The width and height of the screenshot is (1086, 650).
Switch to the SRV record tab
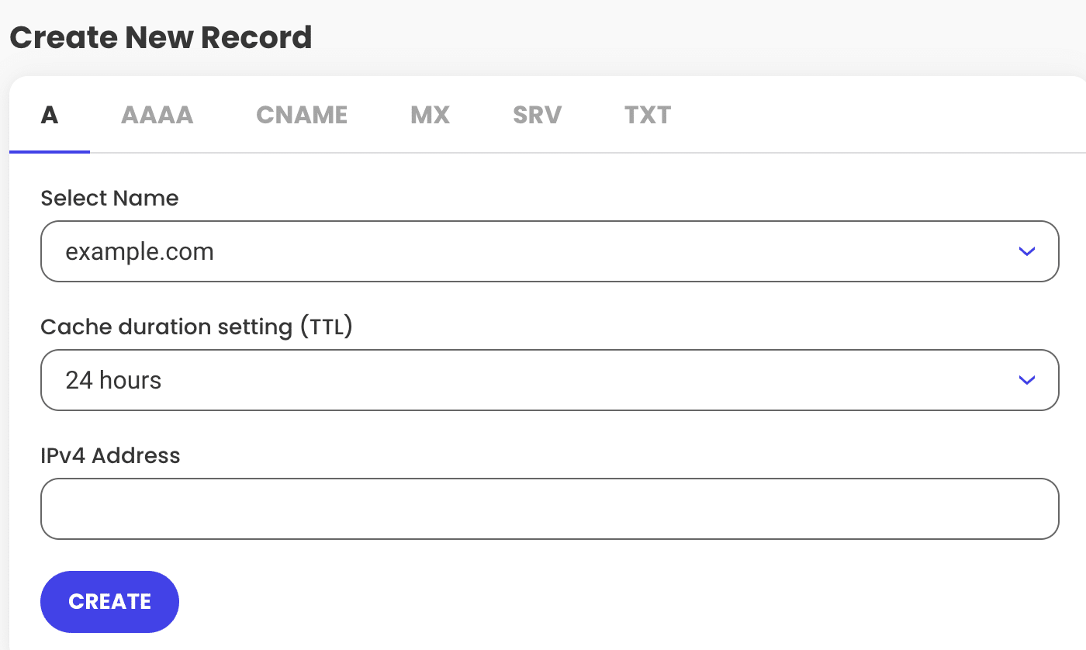coord(537,114)
